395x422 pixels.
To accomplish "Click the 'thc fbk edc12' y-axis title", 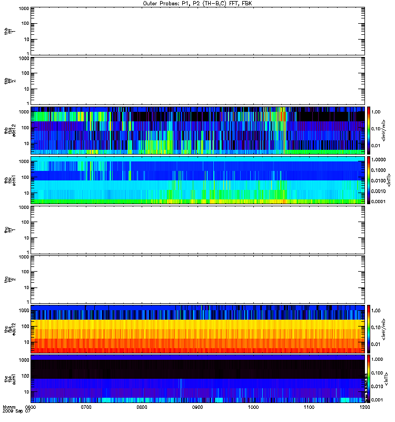I will [x=9, y=329].
